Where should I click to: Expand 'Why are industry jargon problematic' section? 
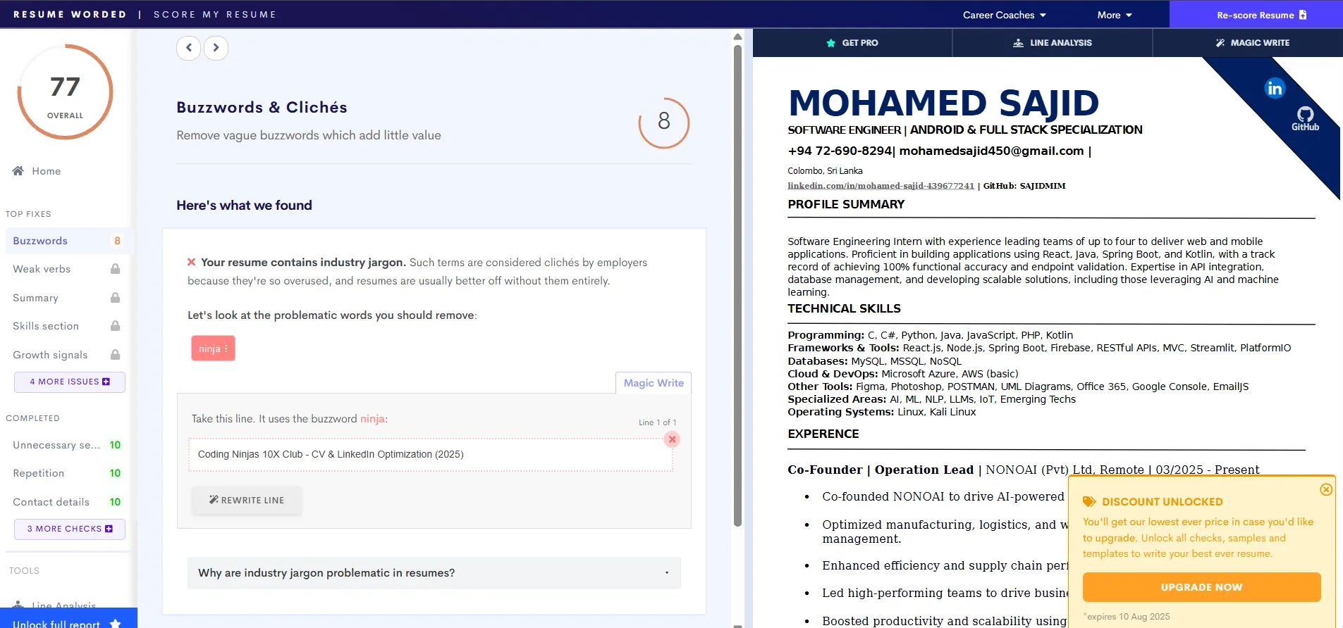pos(434,573)
